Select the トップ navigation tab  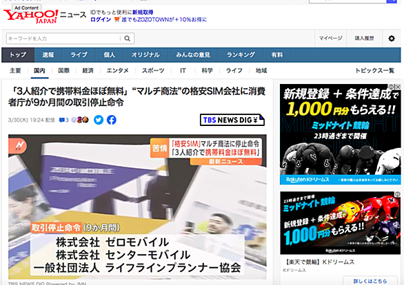point(18,55)
